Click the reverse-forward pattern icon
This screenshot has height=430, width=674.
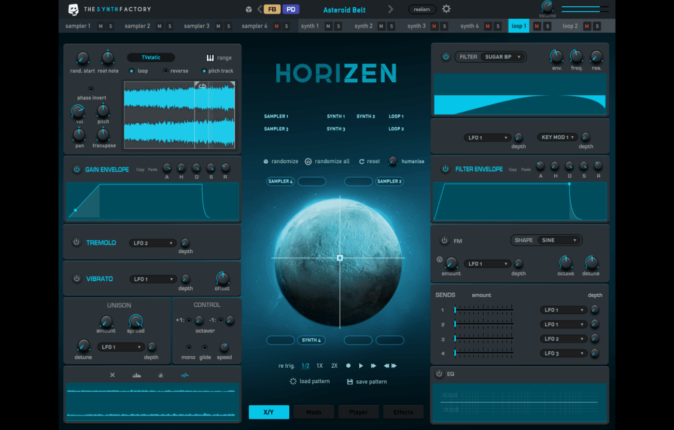pyautogui.click(x=390, y=366)
